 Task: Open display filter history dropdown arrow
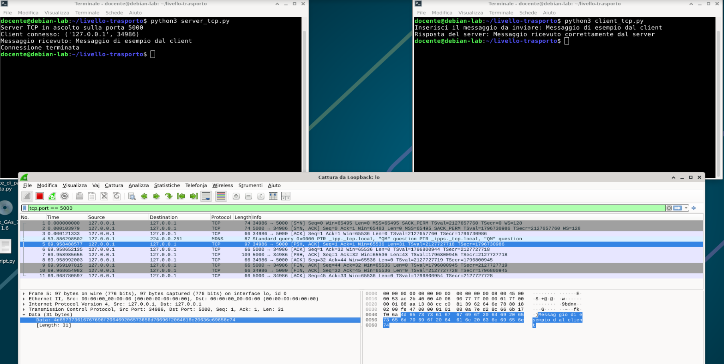pos(686,208)
